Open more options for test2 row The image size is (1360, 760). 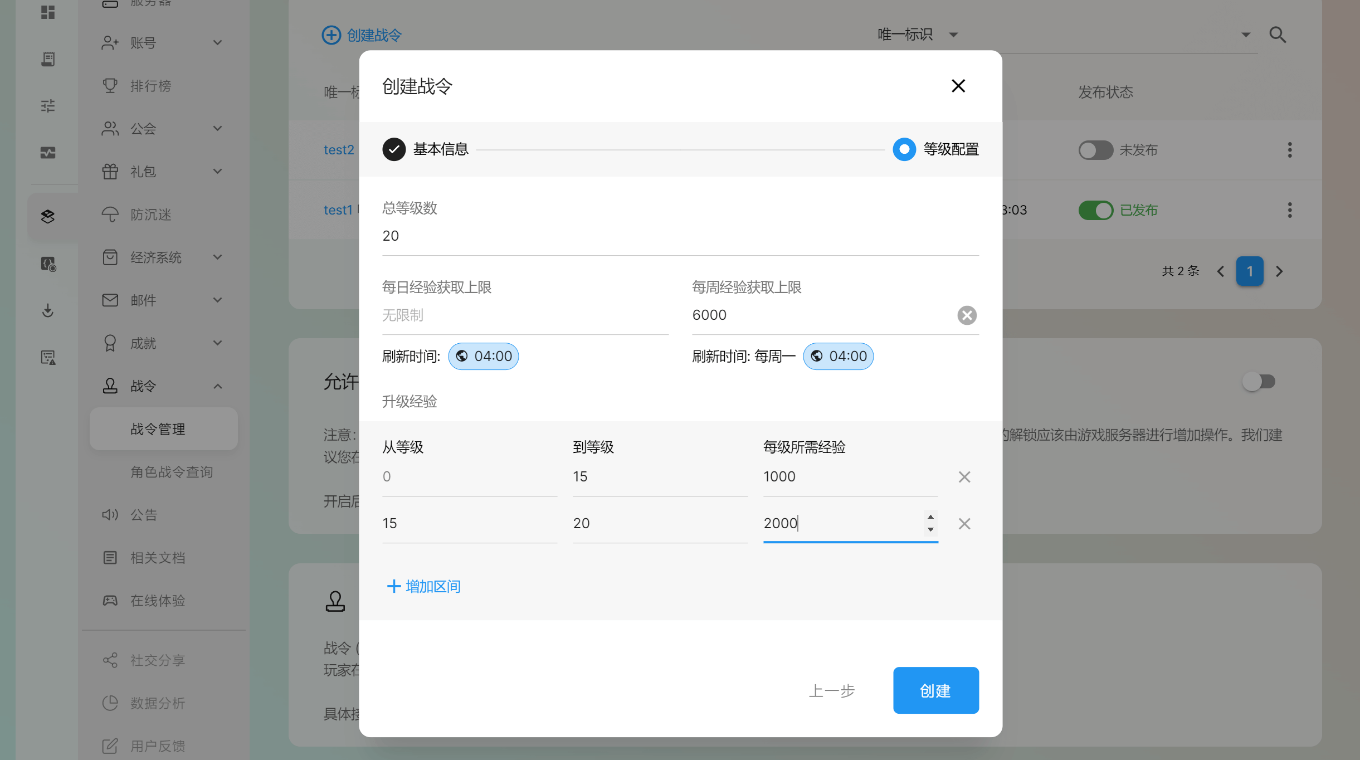click(1289, 150)
